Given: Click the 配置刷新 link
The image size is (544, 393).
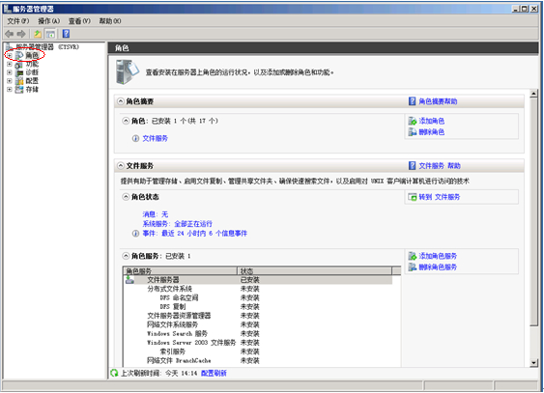Looking at the screenshot, I should coord(214,374).
